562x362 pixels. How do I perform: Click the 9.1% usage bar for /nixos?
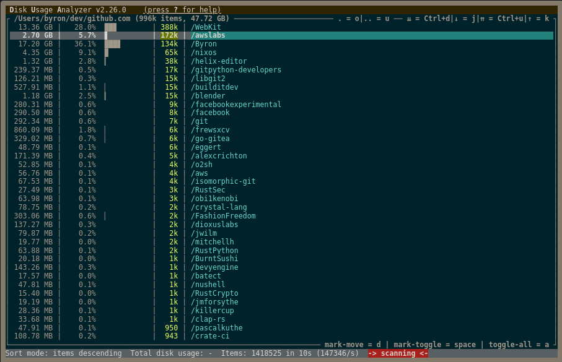107,53
